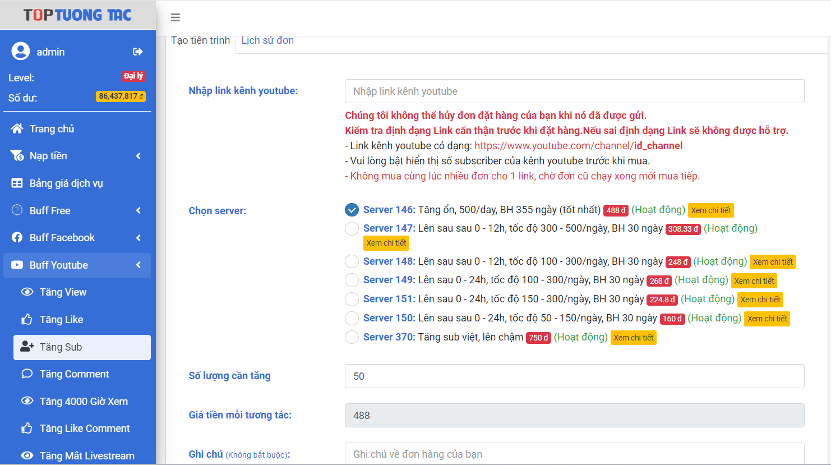
Task: Go to Tăng Comment menu item
Action: (x=82, y=374)
